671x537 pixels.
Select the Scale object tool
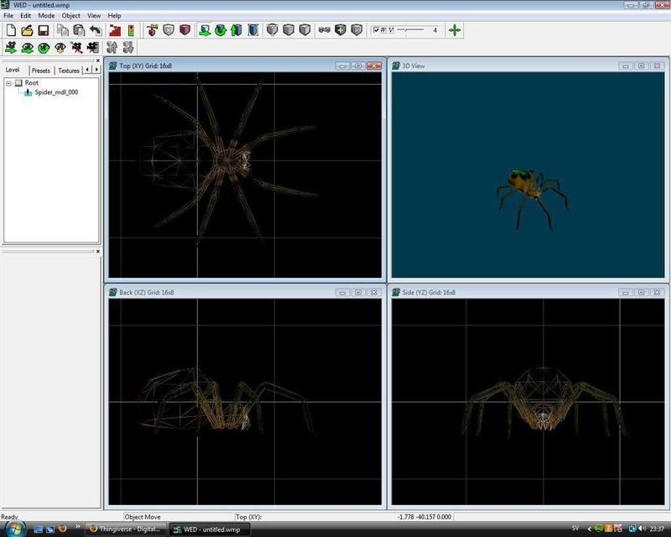236,30
